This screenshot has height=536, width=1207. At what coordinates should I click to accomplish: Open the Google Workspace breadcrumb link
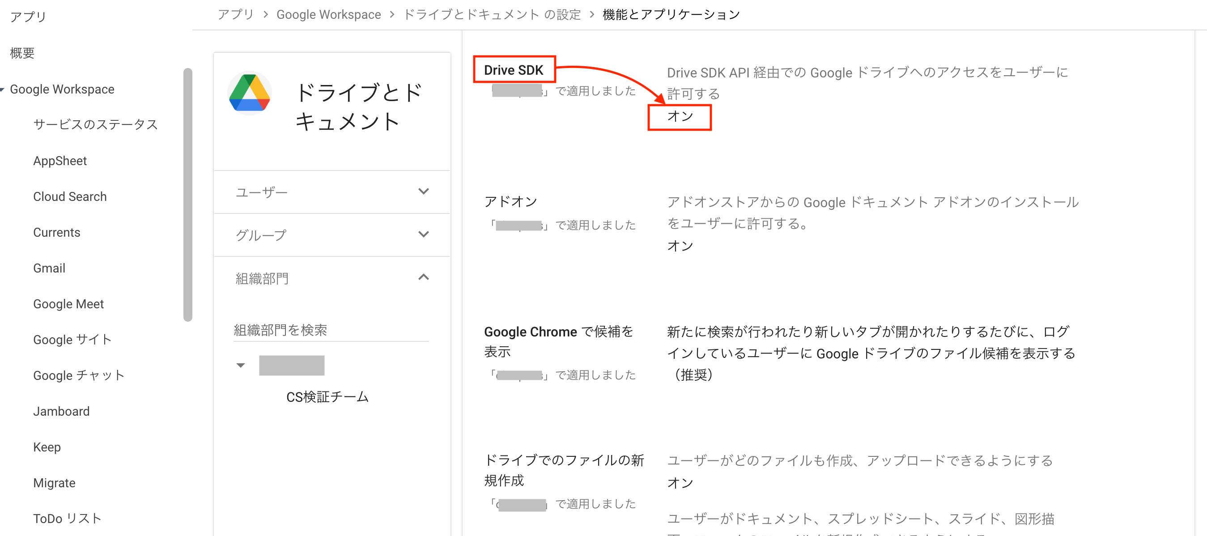click(328, 14)
